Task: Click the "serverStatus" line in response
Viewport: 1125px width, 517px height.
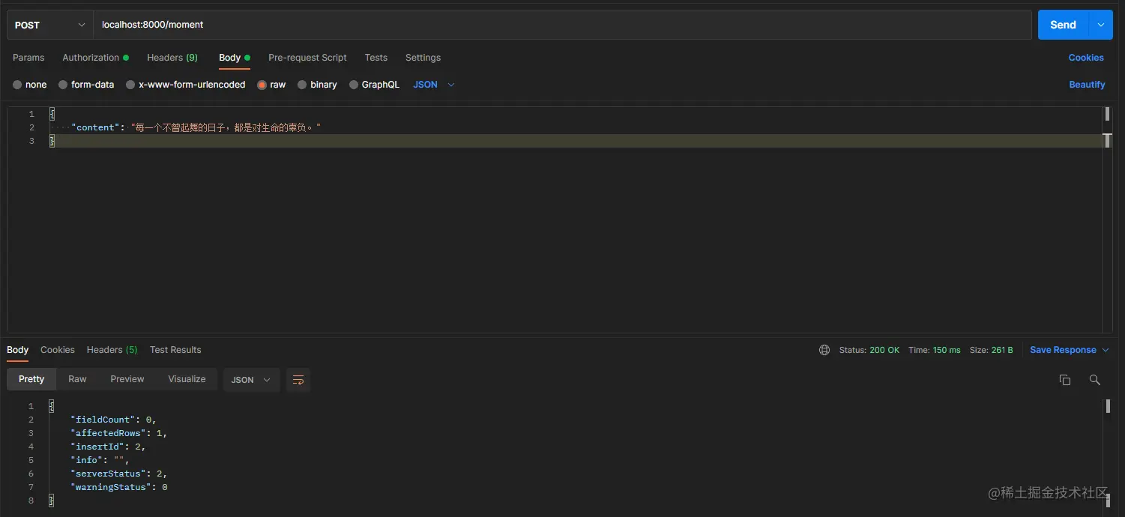Action: click(x=118, y=474)
